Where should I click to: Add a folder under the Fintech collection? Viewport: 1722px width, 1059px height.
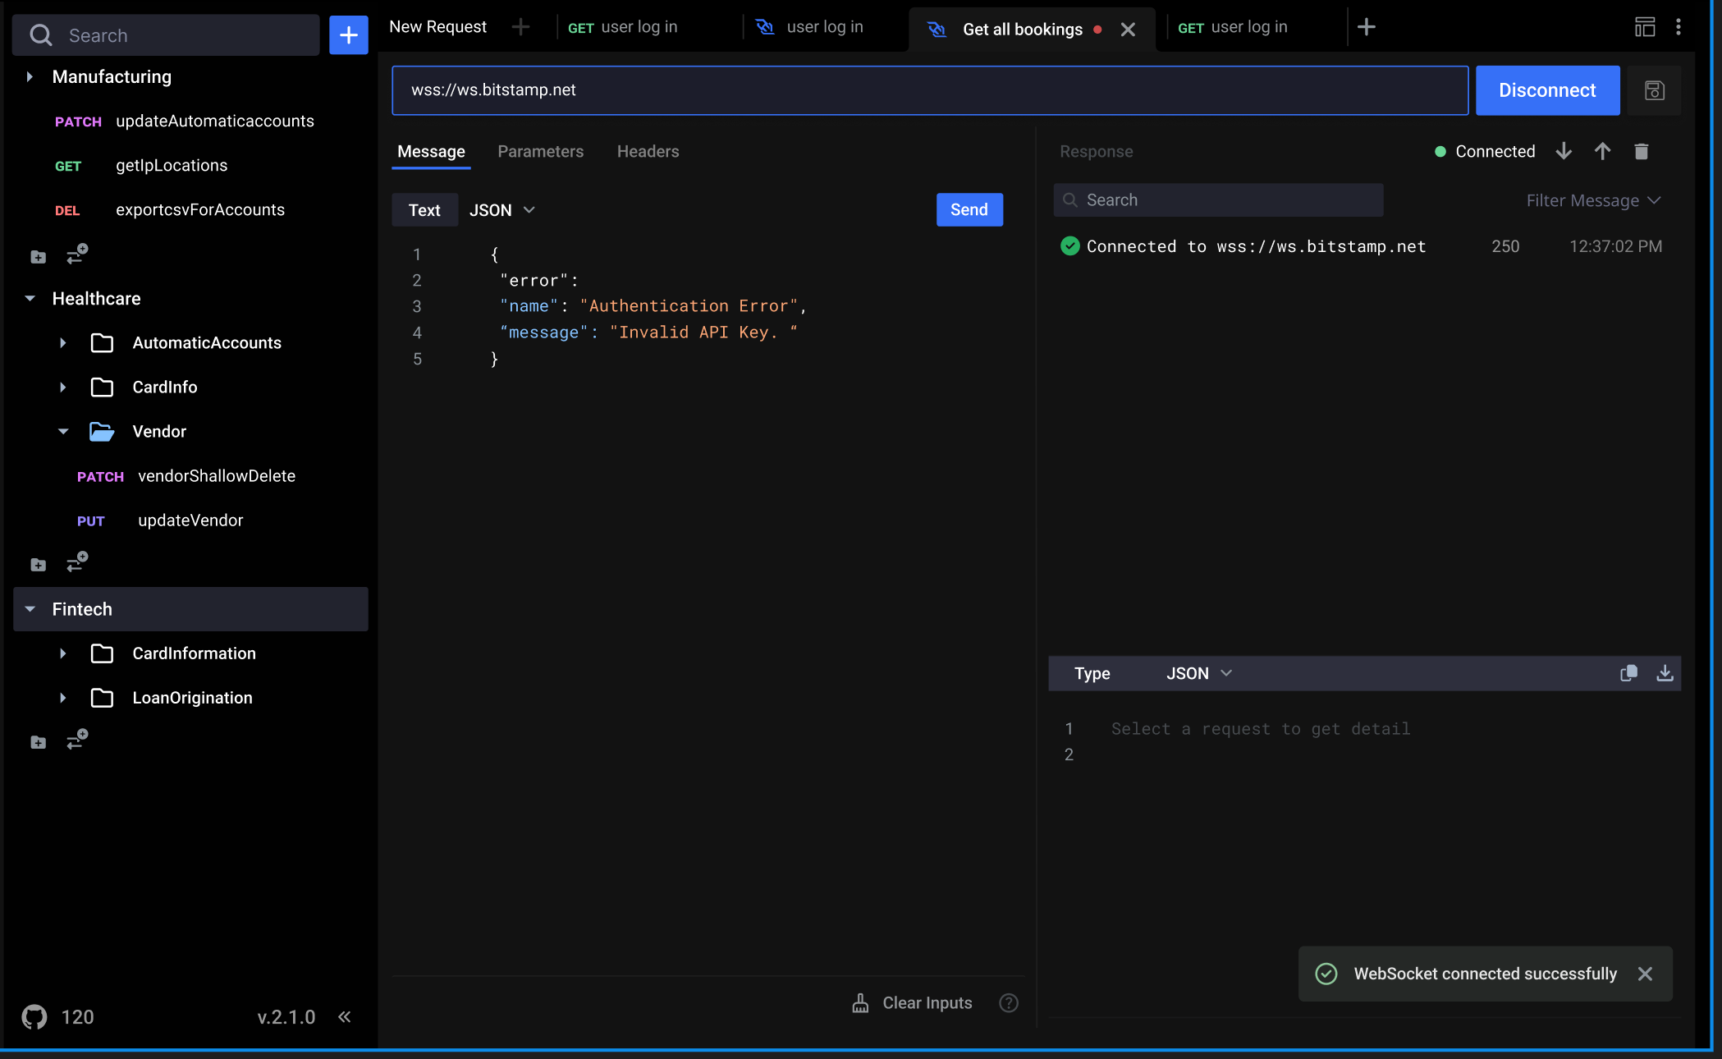[39, 742]
